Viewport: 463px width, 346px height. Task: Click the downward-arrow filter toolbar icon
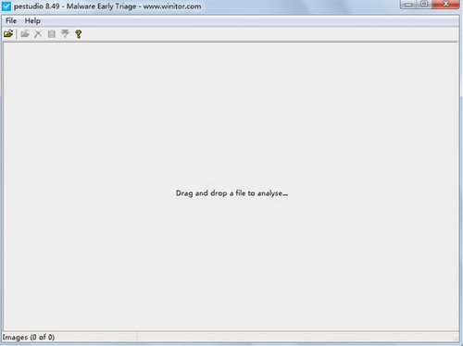point(65,33)
